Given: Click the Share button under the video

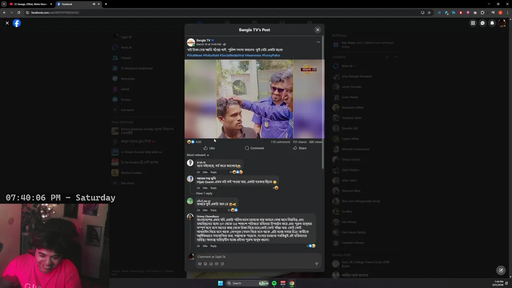Looking at the screenshot, I should tap(300, 148).
